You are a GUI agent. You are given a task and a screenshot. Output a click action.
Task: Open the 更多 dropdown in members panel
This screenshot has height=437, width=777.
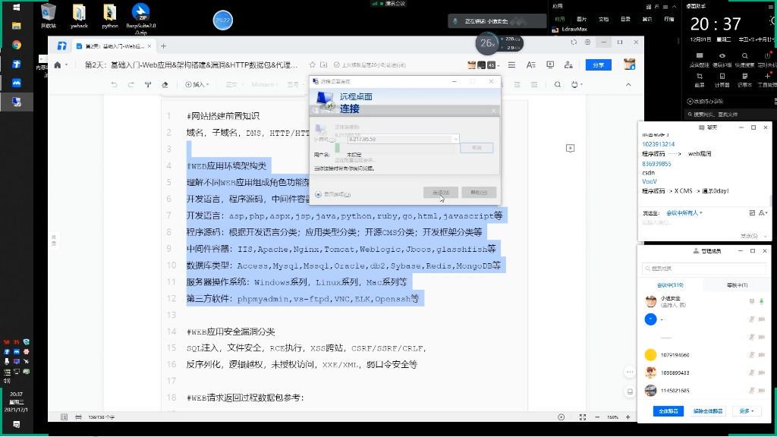click(x=747, y=411)
